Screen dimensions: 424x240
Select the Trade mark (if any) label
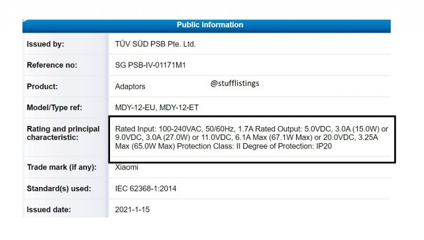62,167
